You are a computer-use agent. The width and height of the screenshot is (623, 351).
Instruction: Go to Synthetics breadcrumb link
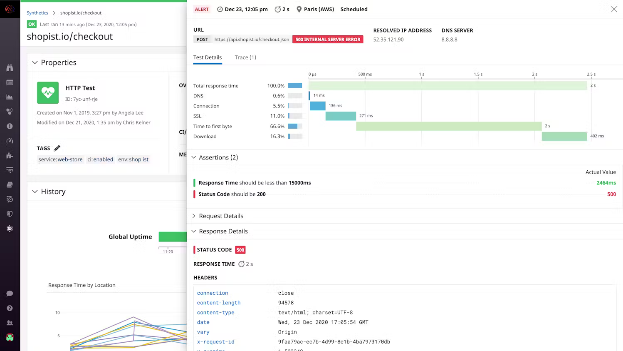37,13
